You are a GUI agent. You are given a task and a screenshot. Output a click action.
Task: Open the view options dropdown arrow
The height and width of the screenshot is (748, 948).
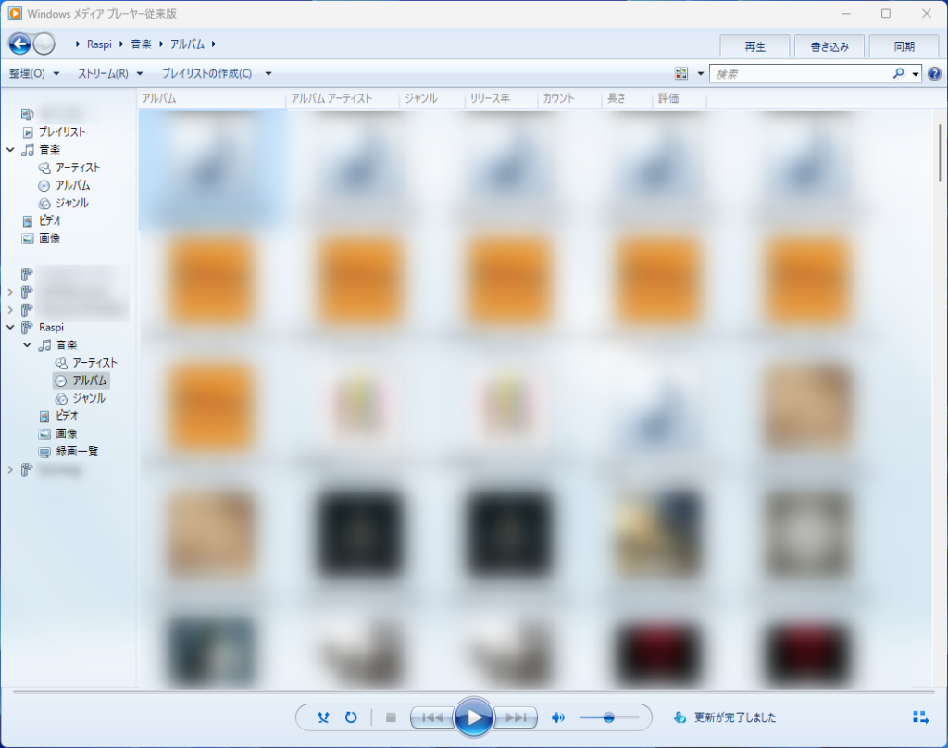(x=700, y=74)
